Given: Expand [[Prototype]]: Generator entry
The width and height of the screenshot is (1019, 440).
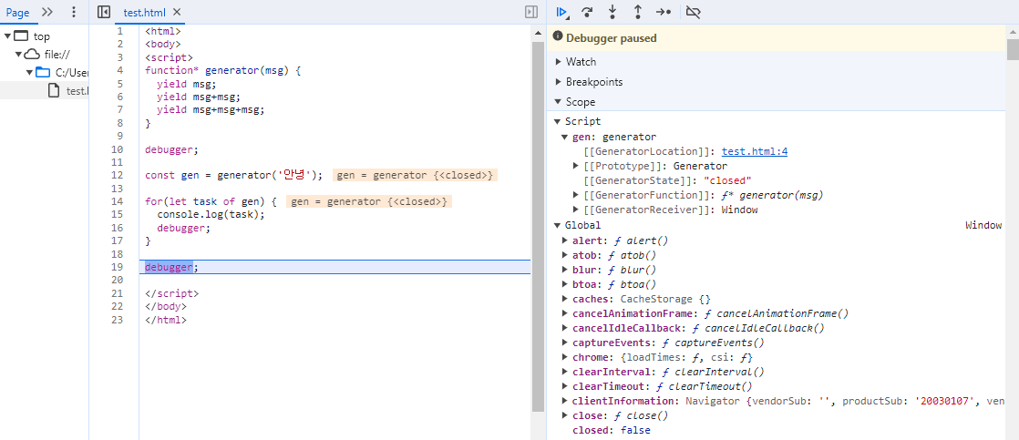Looking at the screenshot, I should [576, 166].
